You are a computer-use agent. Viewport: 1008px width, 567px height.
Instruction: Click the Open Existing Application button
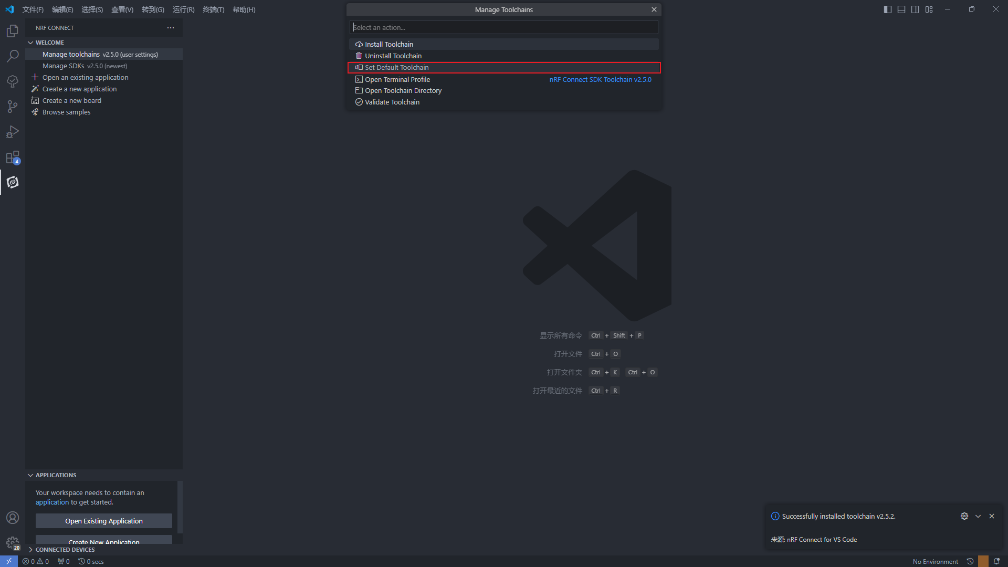pyautogui.click(x=104, y=521)
